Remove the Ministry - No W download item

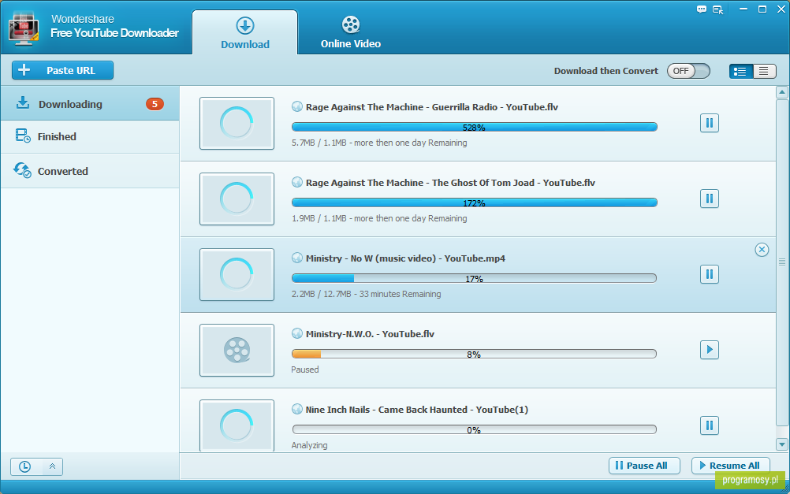pos(762,249)
